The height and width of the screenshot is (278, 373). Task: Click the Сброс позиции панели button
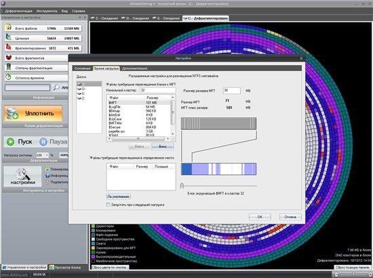pyautogui.click(x=353, y=267)
